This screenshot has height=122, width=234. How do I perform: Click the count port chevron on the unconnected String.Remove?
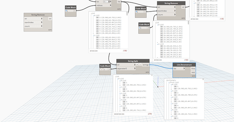pos(41,26)
